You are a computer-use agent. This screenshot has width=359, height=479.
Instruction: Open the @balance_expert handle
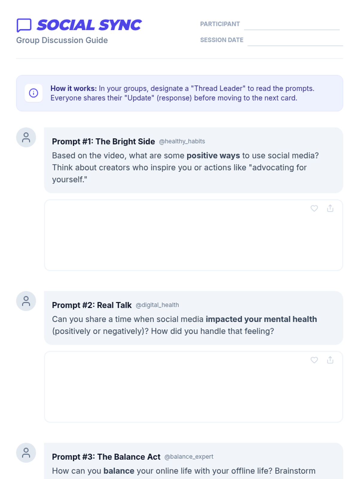[189, 457]
